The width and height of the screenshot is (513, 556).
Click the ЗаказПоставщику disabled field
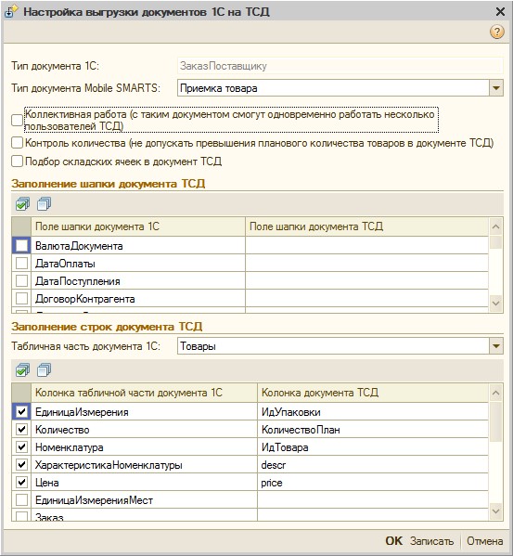tap(340, 66)
